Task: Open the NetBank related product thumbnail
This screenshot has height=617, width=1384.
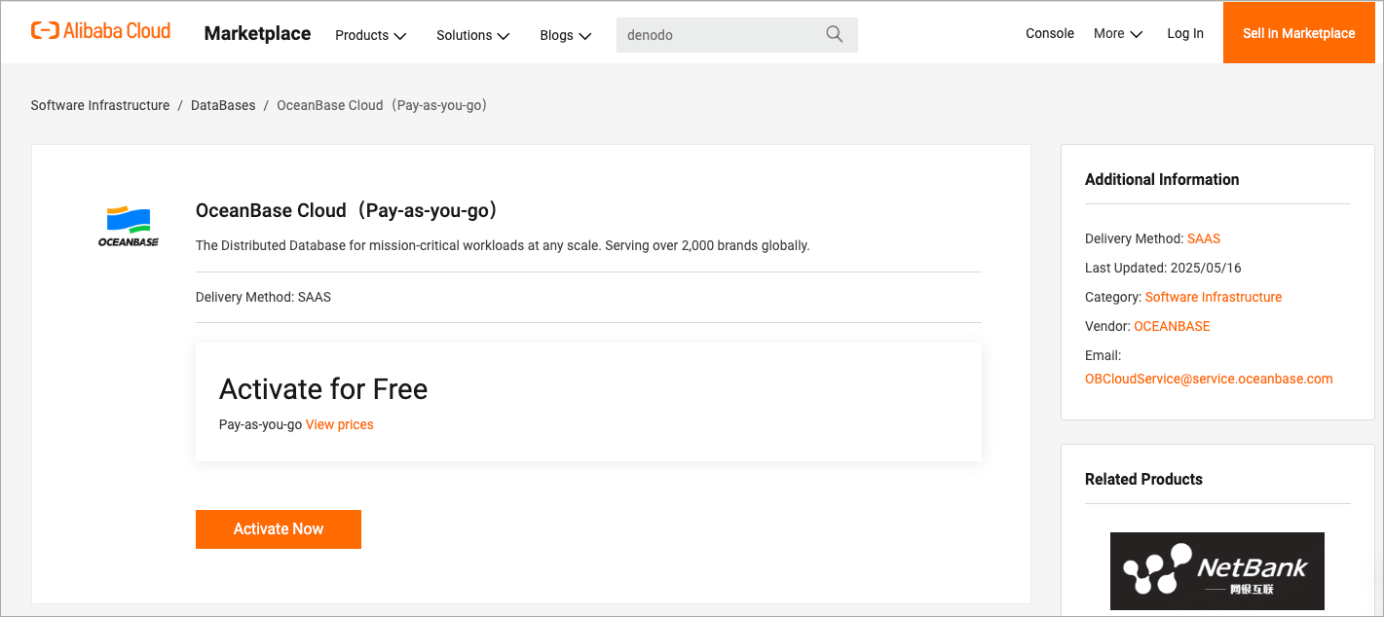Action: coord(1216,570)
